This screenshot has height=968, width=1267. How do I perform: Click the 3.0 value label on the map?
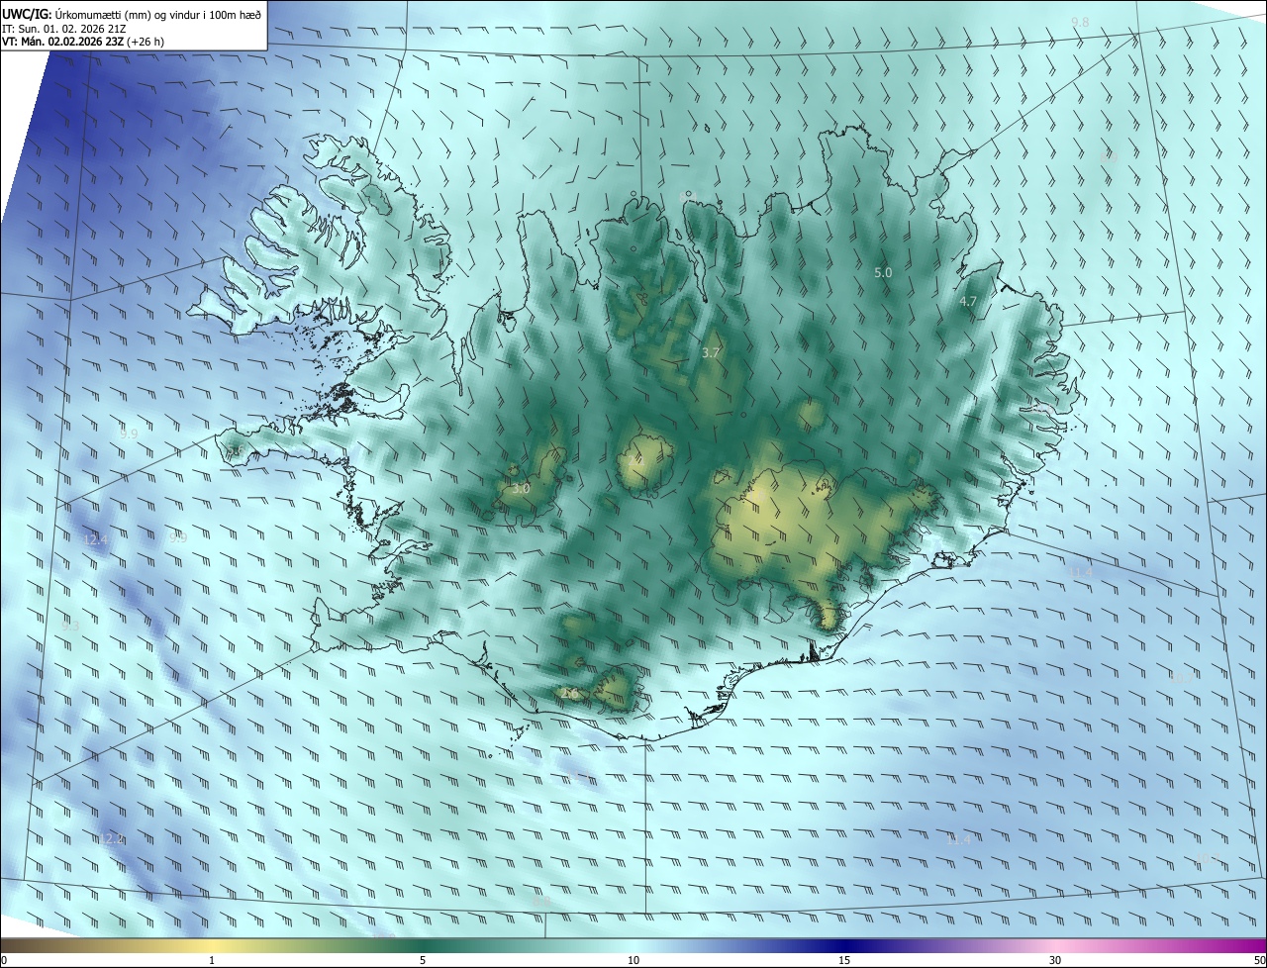(521, 489)
